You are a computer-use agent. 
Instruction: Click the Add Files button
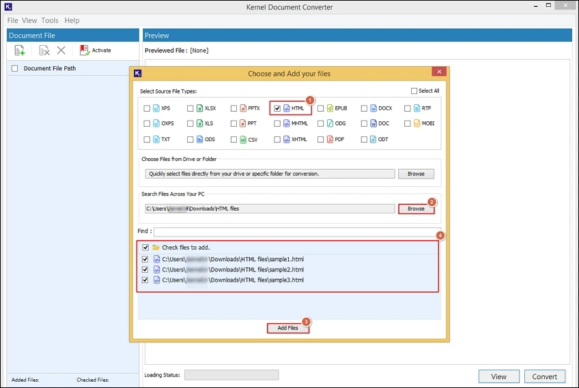pyautogui.click(x=288, y=328)
